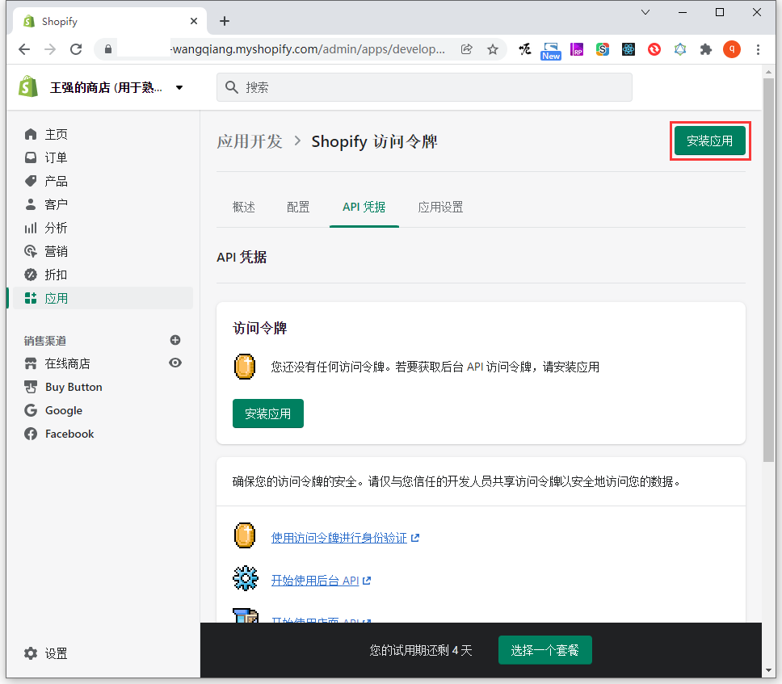782x684 pixels.
Task: Open the 主页 home page in the sidebar
Action: (56, 134)
